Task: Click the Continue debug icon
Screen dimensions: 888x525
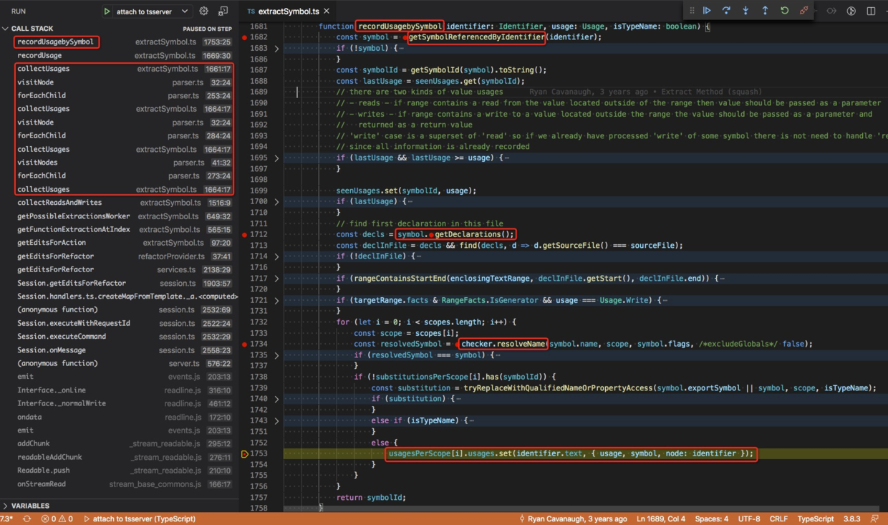Action: pyautogui.click(x=707, y=10)
